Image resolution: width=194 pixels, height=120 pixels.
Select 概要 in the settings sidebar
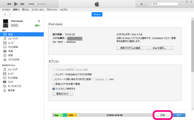click(22, 34)
